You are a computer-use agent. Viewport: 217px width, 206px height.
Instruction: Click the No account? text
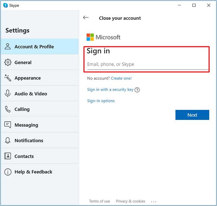[98, 78]
